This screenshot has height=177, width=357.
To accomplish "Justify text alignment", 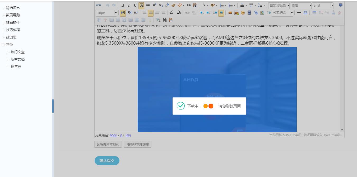I will coord(164,13).
